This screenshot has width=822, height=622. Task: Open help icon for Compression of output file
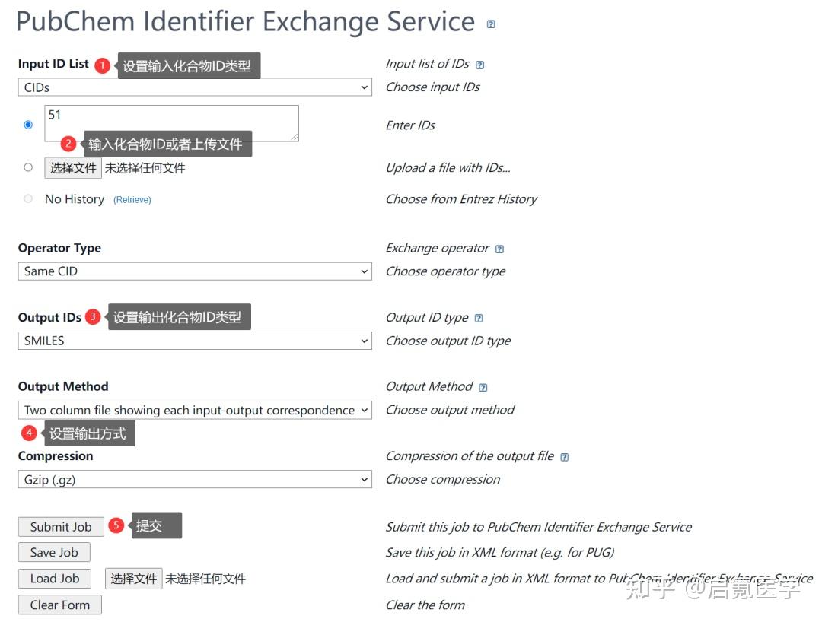[564, 457]
